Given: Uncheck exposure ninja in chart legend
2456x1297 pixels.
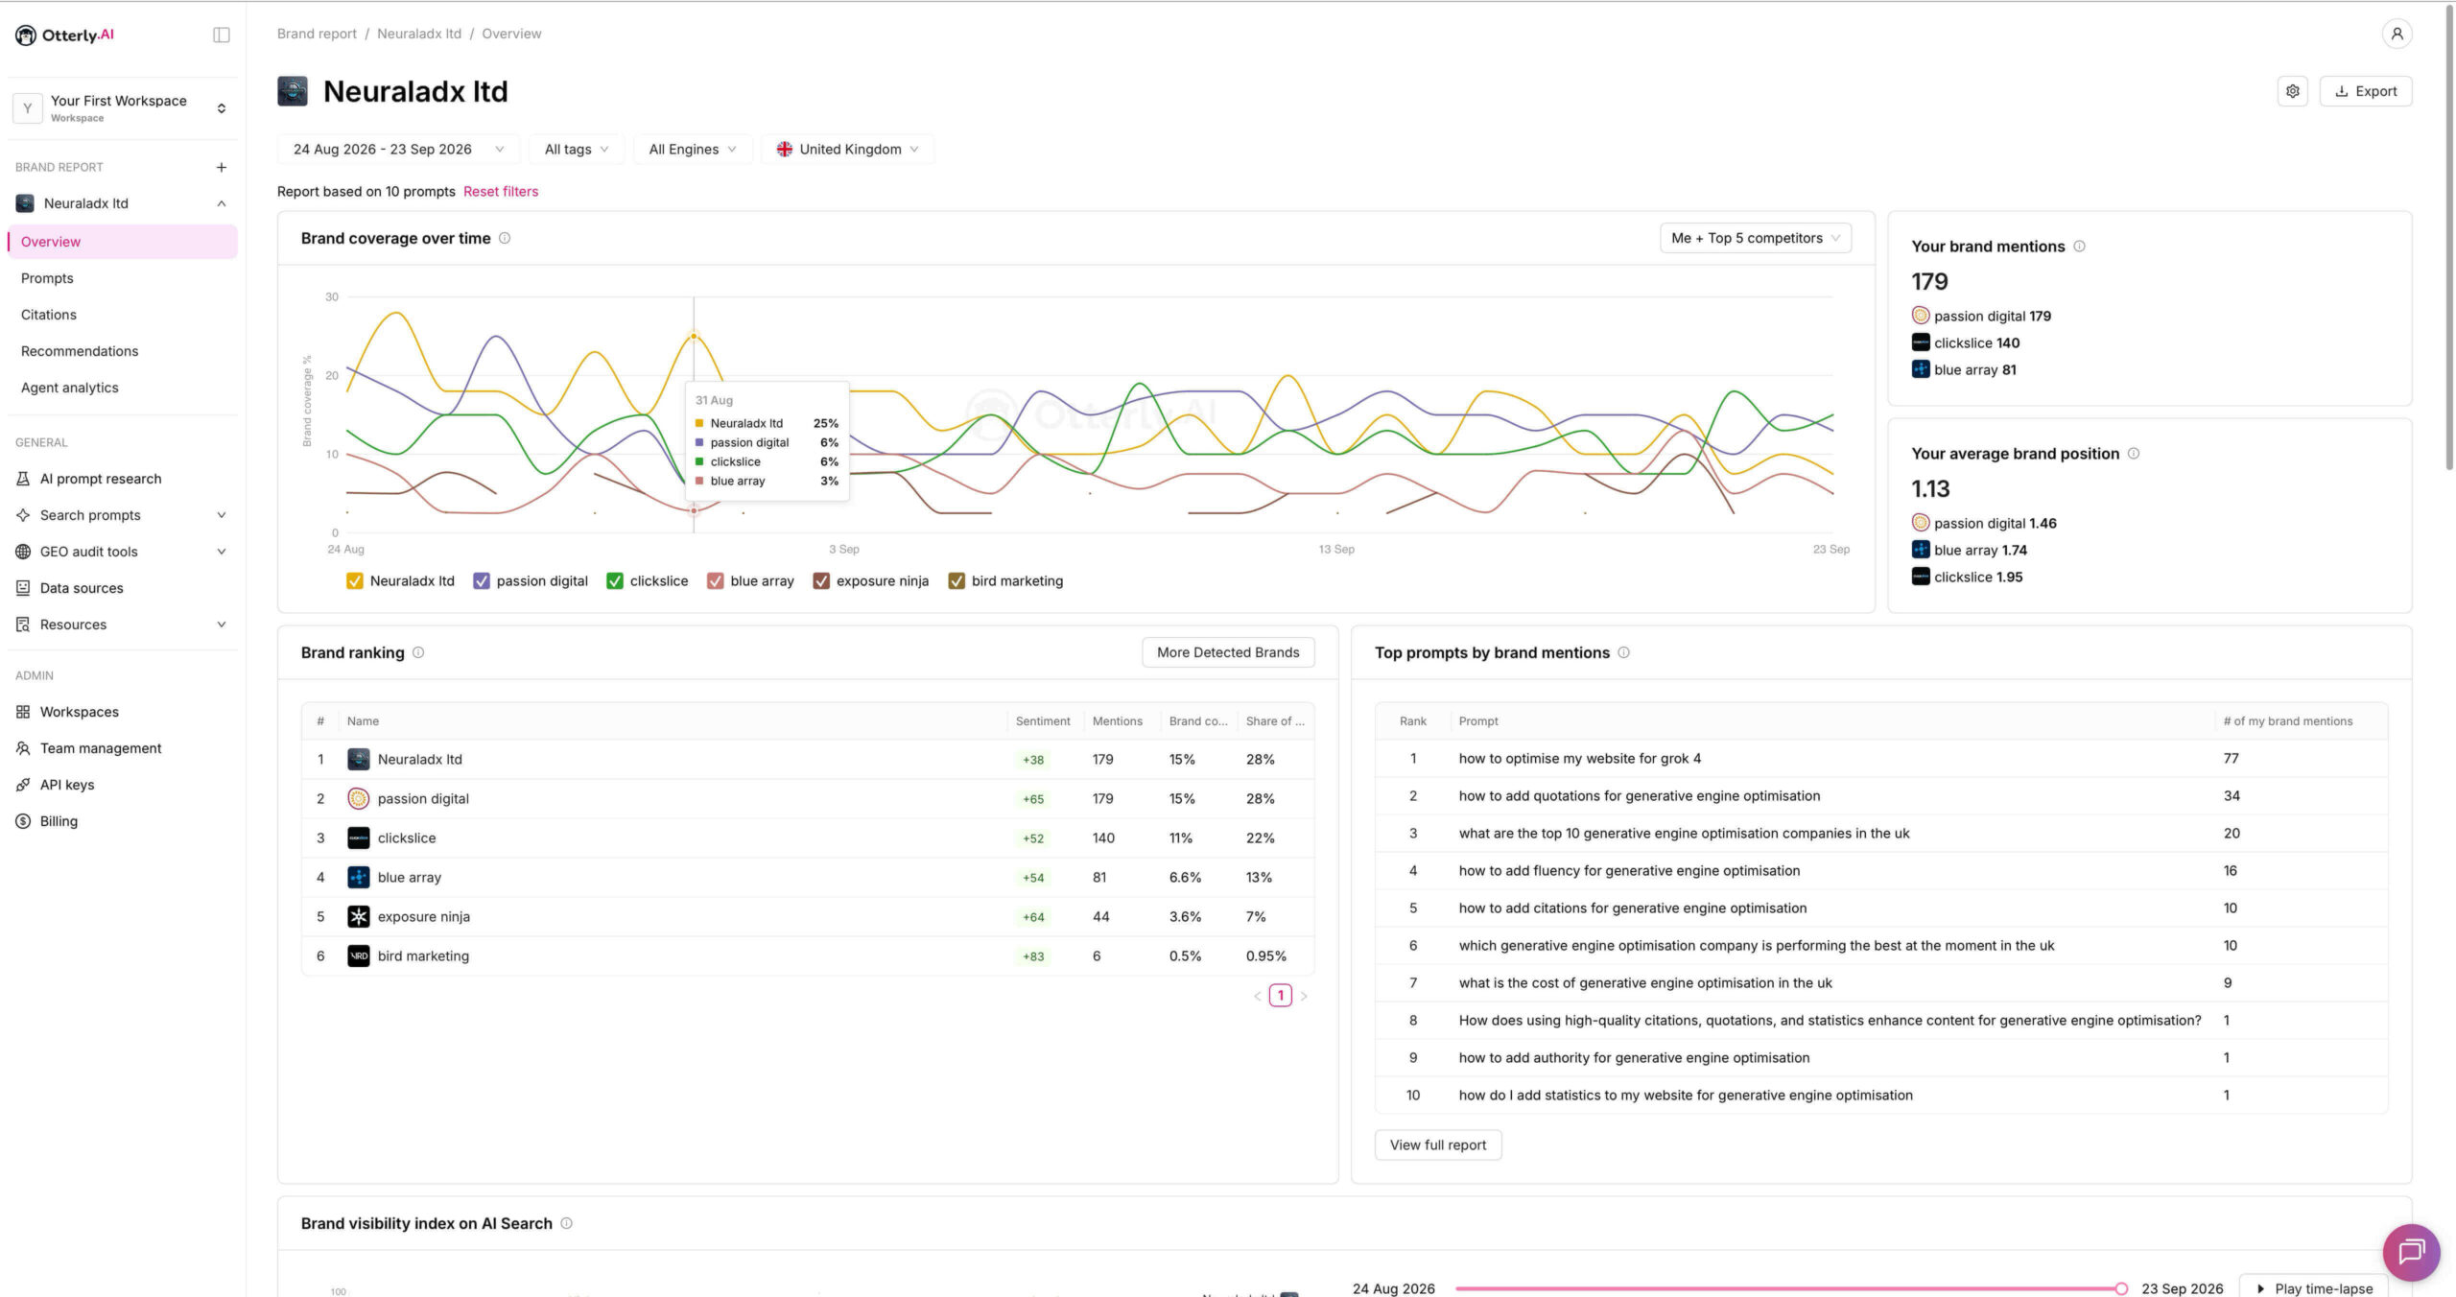Looking at the screenshot, I should [821, 580].
